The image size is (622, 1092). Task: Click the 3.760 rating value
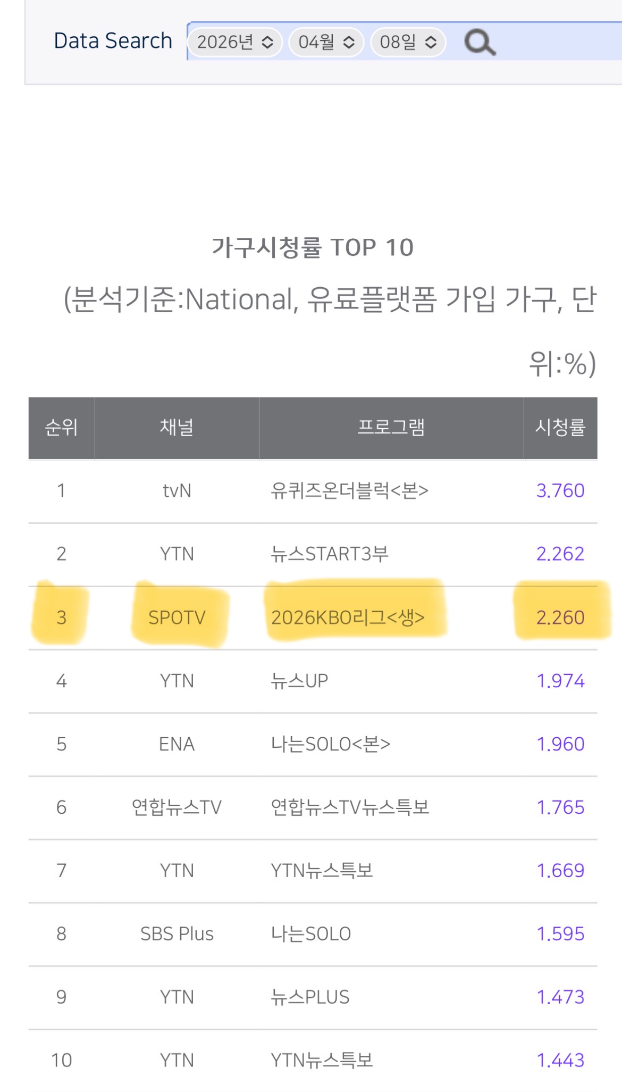(x=560, y=490)
